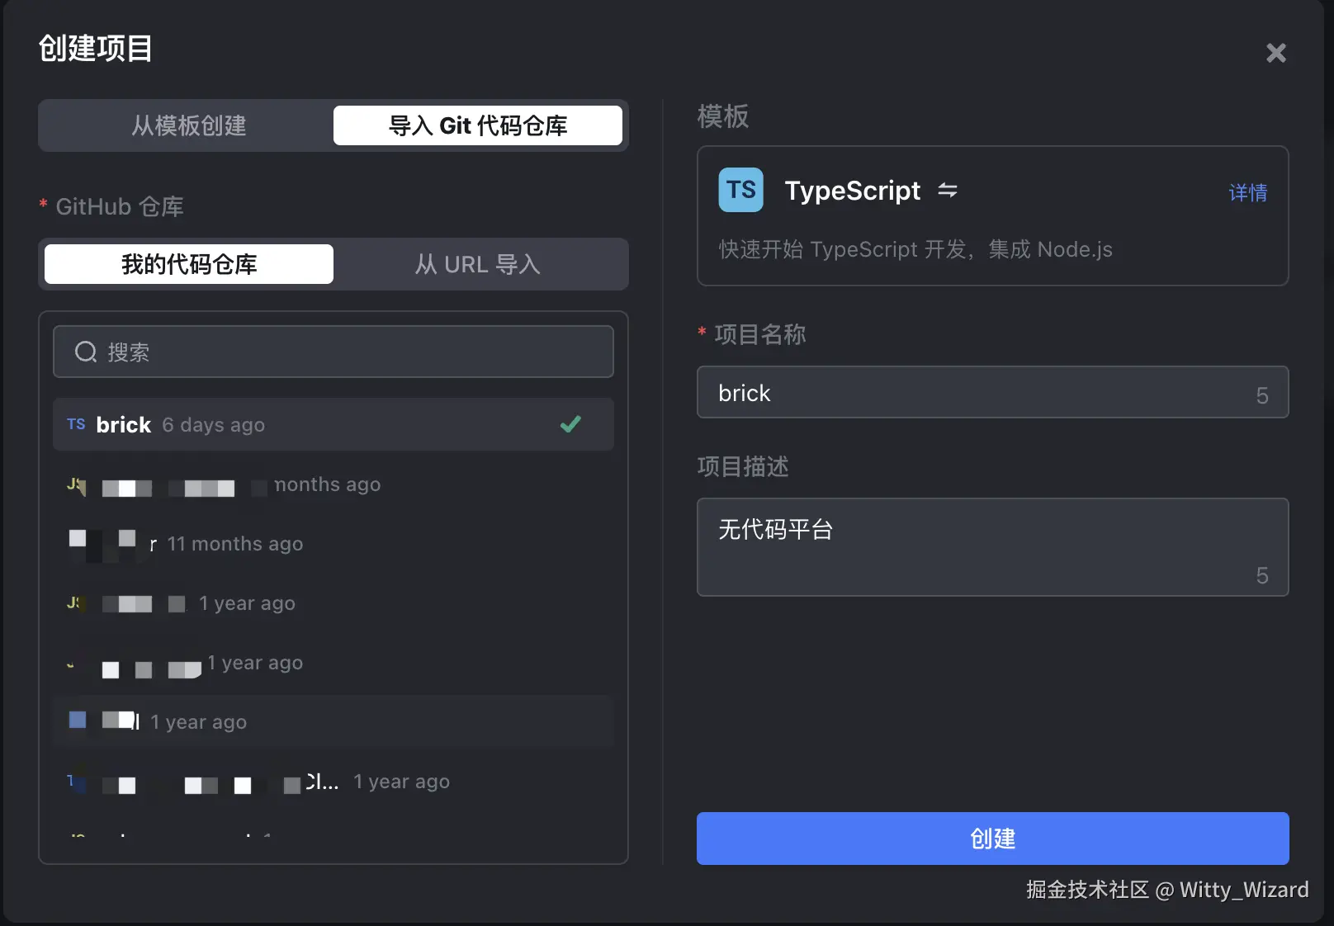Open the template 详情 link
Viewport: 1334px width, 926px height.
[x=1247, y=192]
